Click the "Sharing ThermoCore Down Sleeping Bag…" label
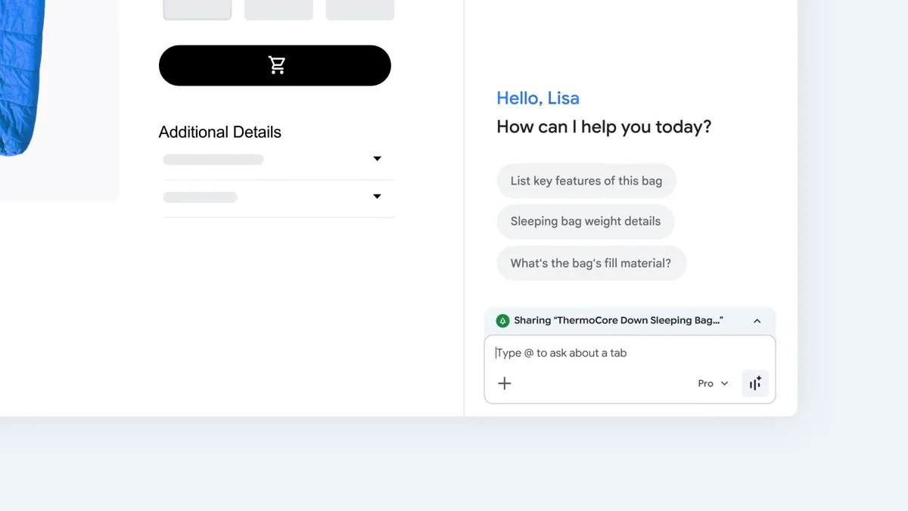Image resolution: width=908 pixels, height=511 pixels. point(618,321)
